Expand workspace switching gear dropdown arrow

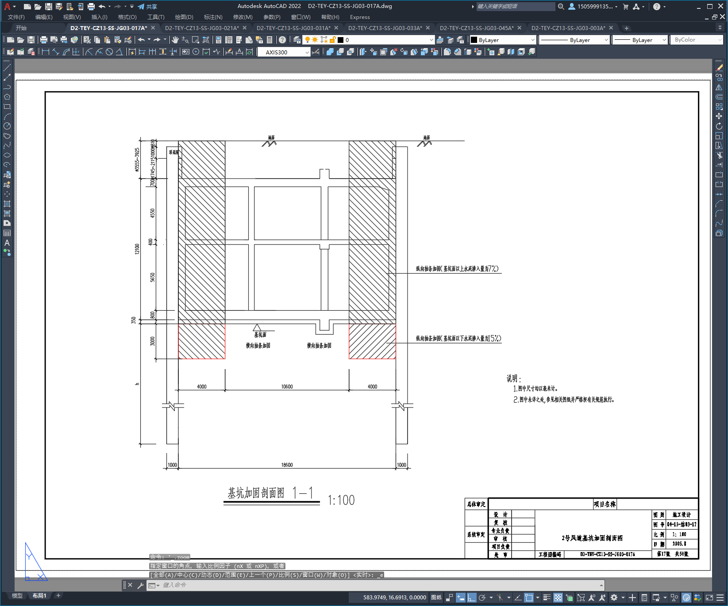coord(623,598)
